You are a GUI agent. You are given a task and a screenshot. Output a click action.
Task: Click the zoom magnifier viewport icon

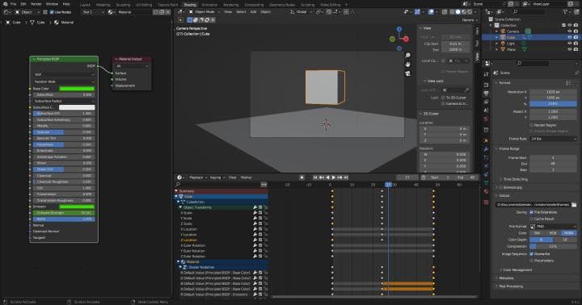tap(407, 55)
